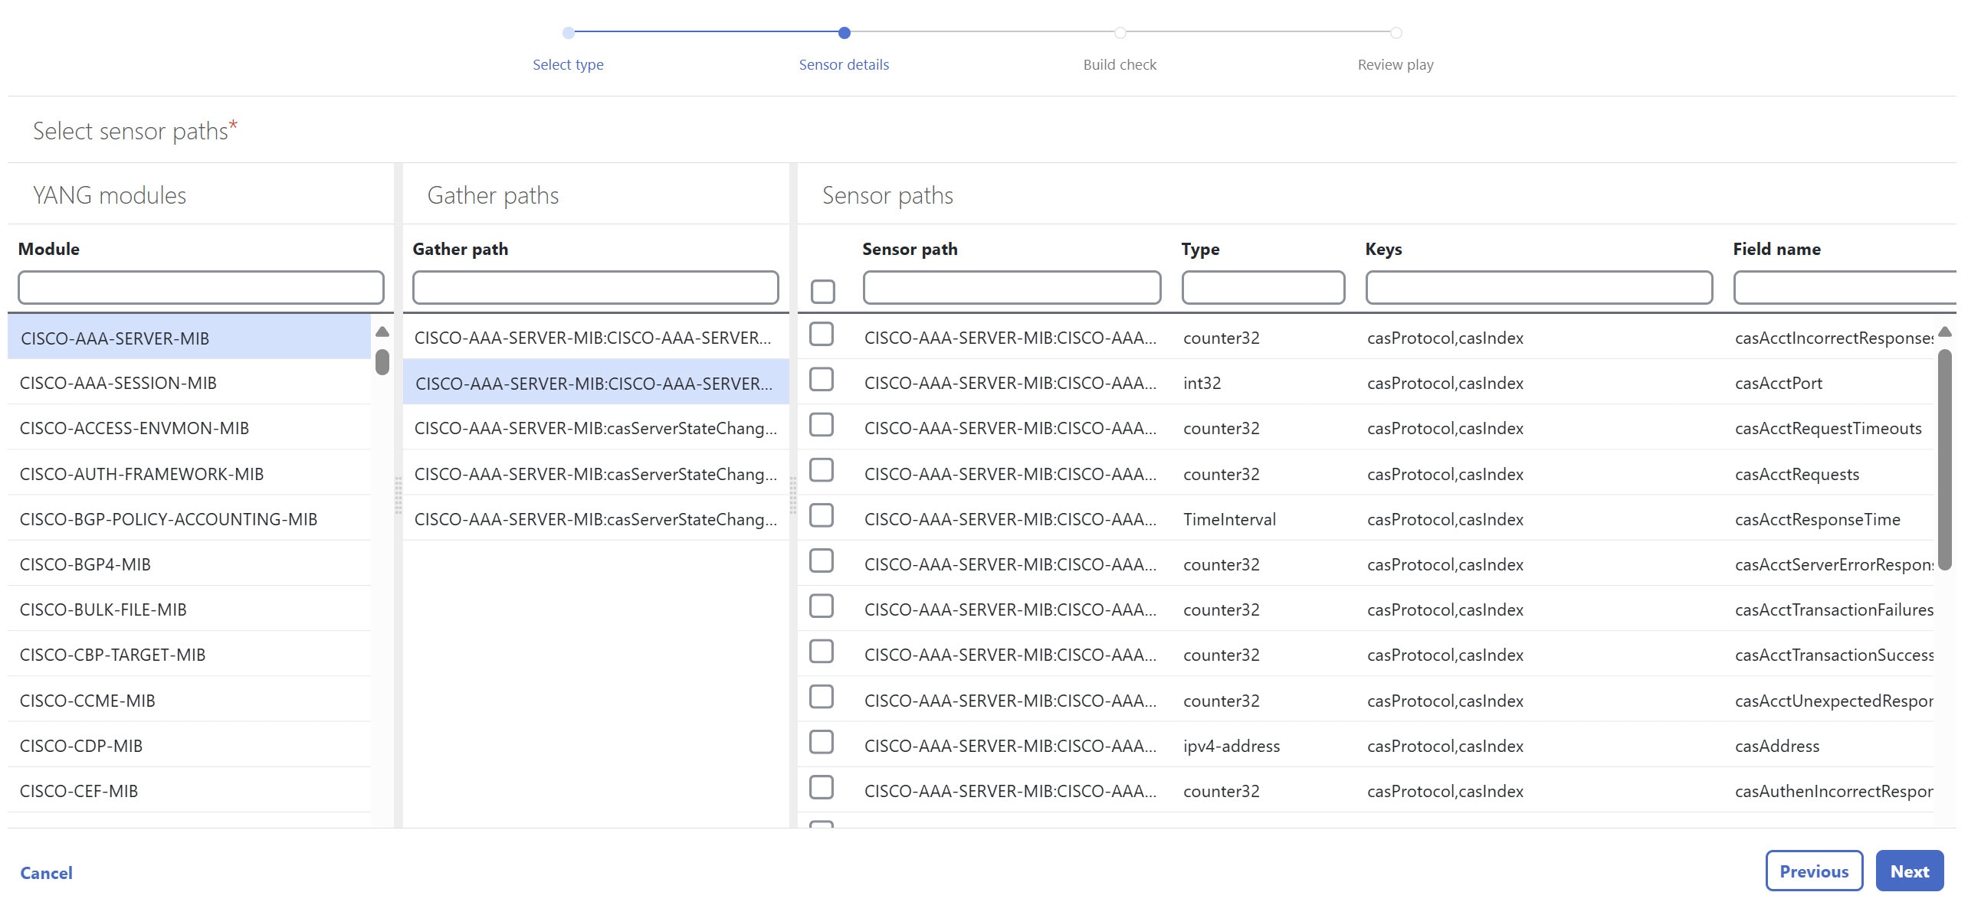1981x902 pixels.
Task: Focus the Type filter input
Action: [1263, 288]
